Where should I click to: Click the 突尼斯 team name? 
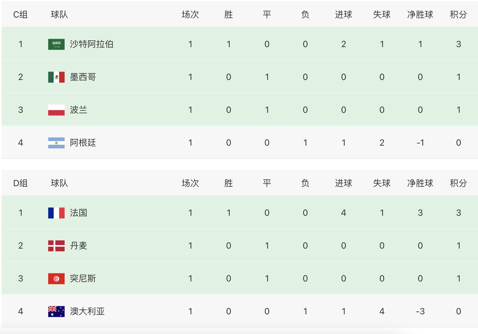pos(83,278)
